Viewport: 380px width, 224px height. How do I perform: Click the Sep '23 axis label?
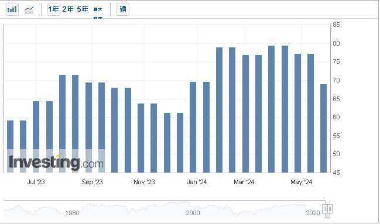[92, 182]
